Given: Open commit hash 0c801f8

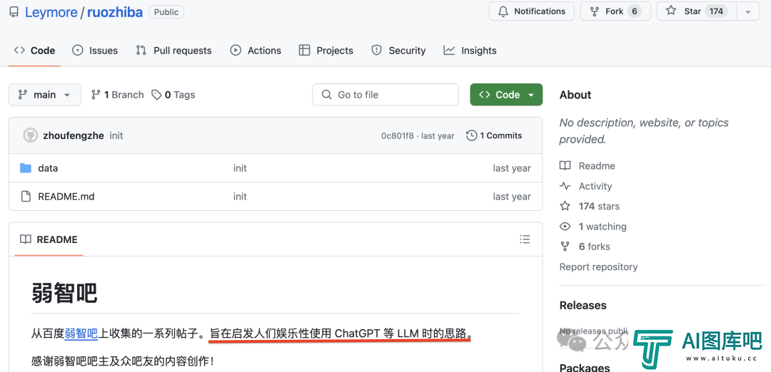Looking at the screenshot, I should (398, 136).
